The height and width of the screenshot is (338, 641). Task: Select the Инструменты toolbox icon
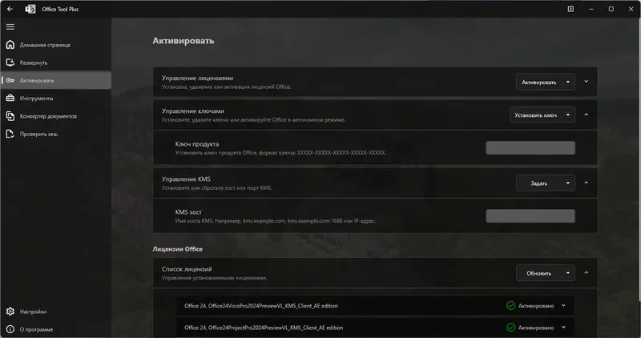click(10, 98)
